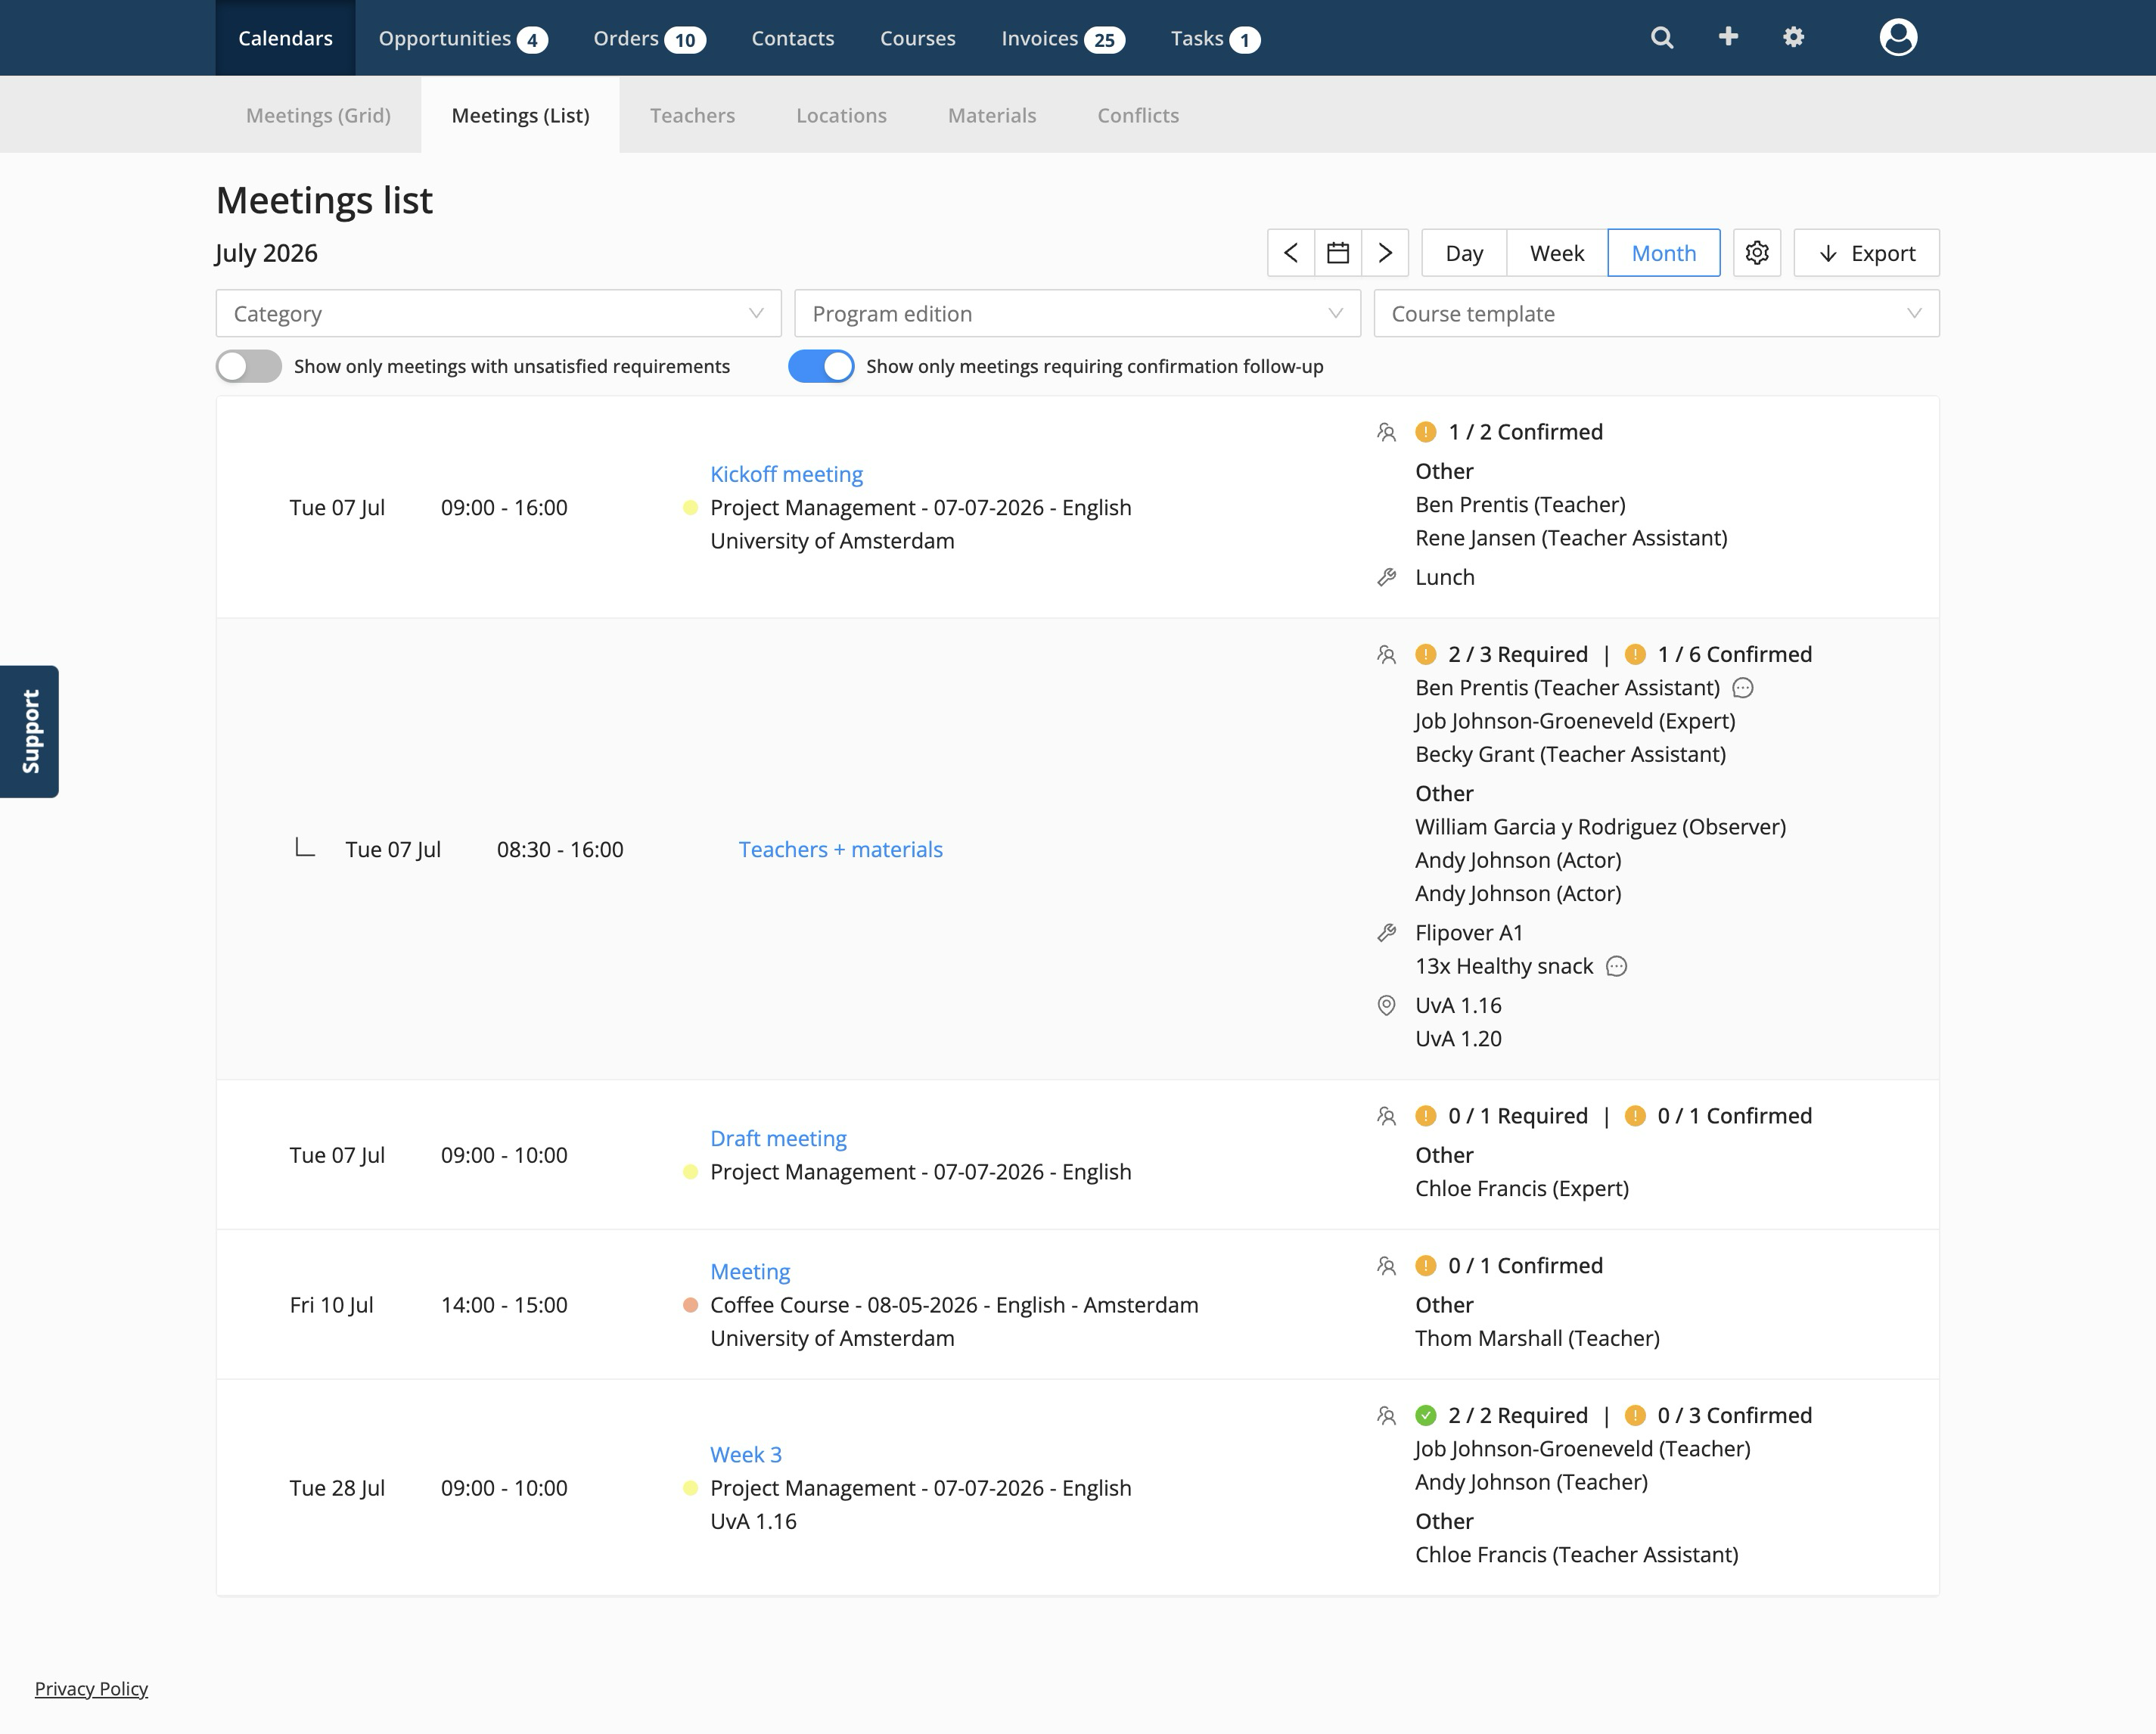Image resolution: width=2156 pixels, height=1734 pixels.
Task: Go to Contacts section
Action: point(793,38)
